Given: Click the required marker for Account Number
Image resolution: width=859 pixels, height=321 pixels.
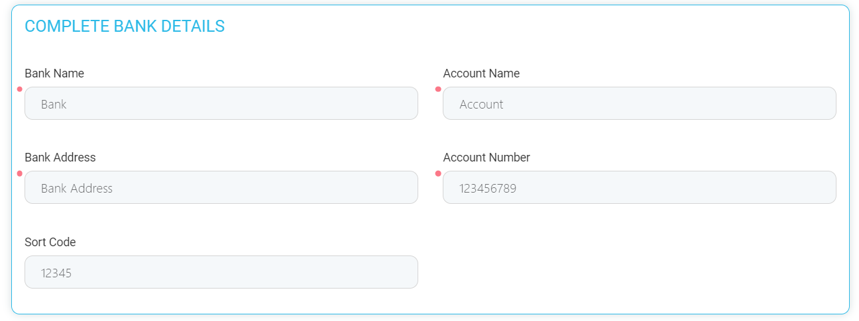Looking at the screenshot, I should click(x=438, y=173).
